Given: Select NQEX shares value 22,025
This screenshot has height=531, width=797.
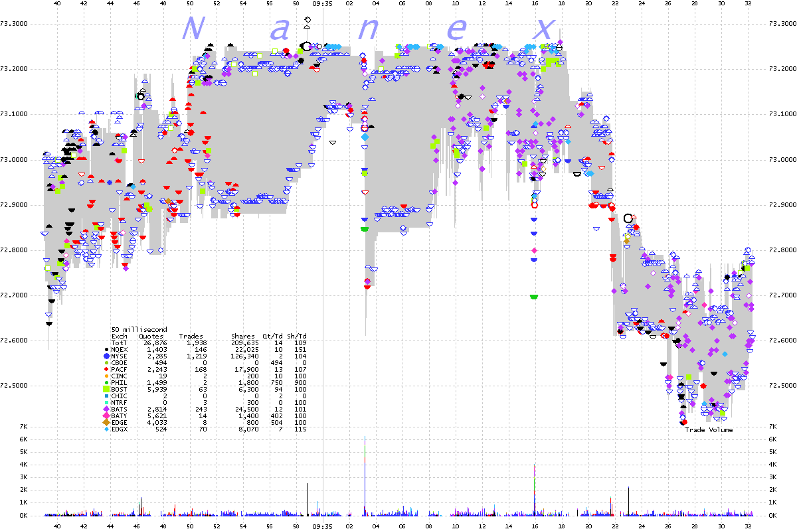Looking at the screenshot, I should pos(246,348).
